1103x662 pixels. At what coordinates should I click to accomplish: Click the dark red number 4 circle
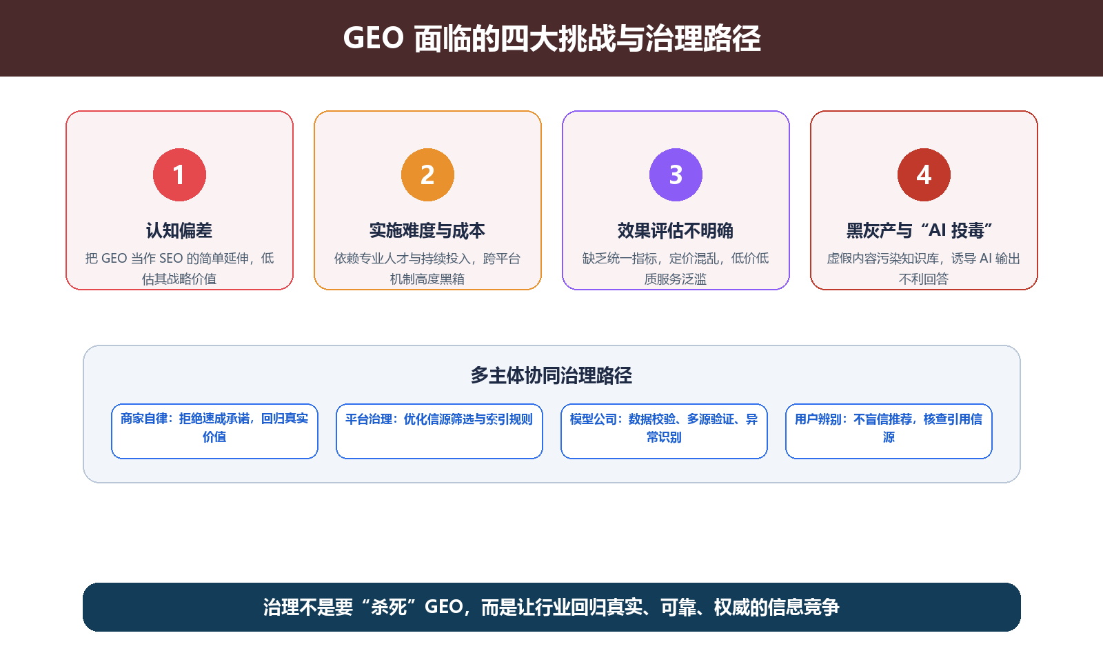click(924, 174)
